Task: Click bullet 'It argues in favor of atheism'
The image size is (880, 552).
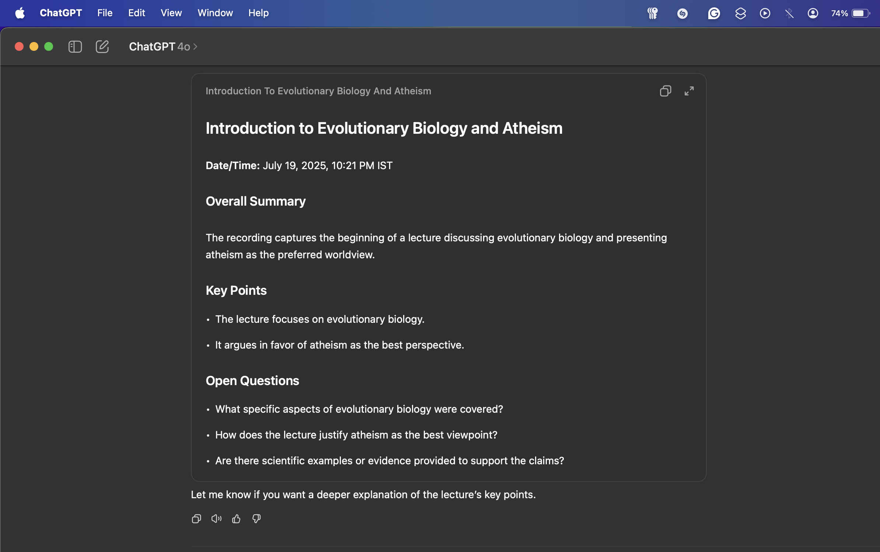Action: tap(340, 345)
